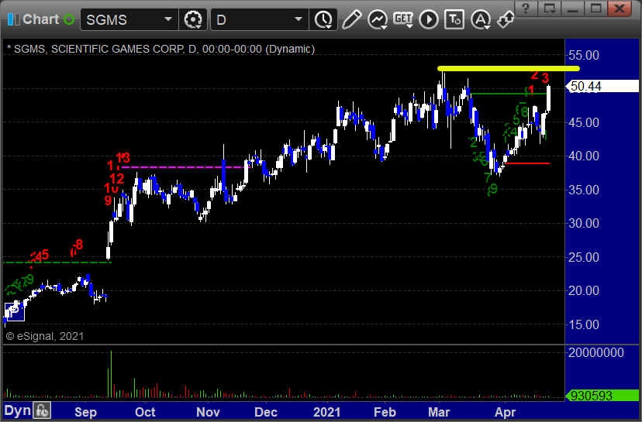Screen dimensions: 642x422
Task: Click the Feb label on time axis
Action: point(385,412)
